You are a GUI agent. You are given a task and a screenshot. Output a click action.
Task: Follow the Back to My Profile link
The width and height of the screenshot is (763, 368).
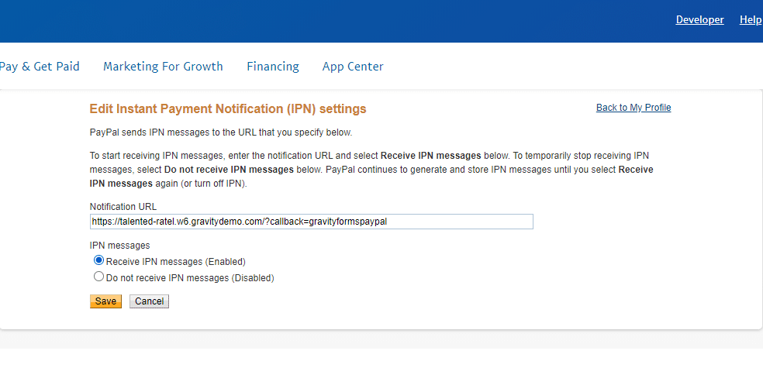coord(634,108)
